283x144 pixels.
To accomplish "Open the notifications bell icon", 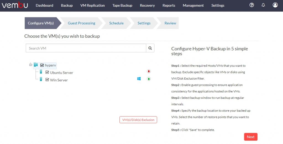I will [x=263, y=5].
